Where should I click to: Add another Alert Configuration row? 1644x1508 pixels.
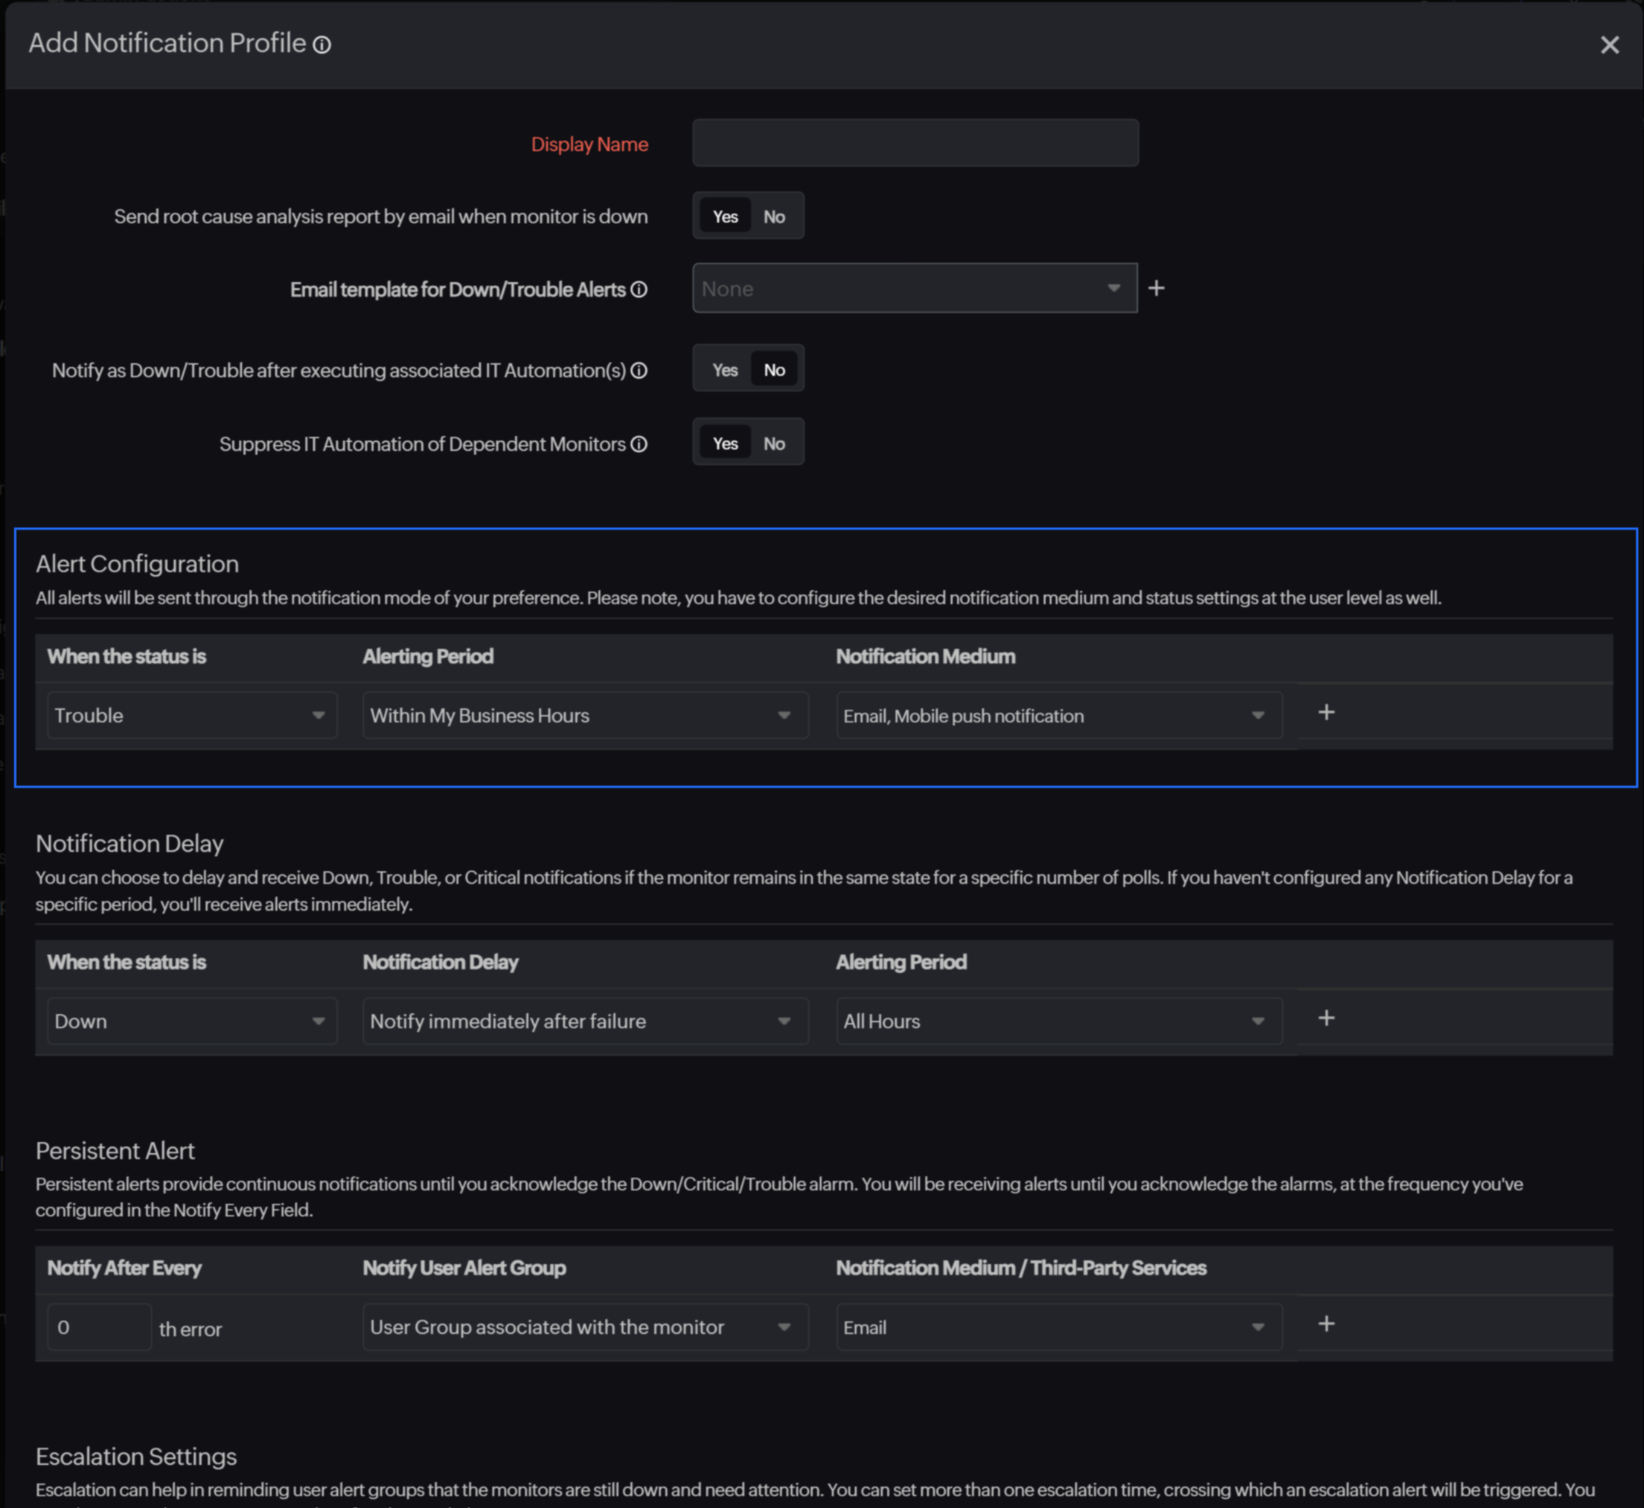tap(1325, 713)
